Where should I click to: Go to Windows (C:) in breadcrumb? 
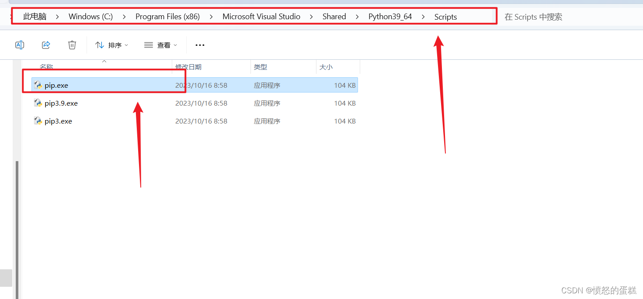pyautogui.click(x=90, y=17)
